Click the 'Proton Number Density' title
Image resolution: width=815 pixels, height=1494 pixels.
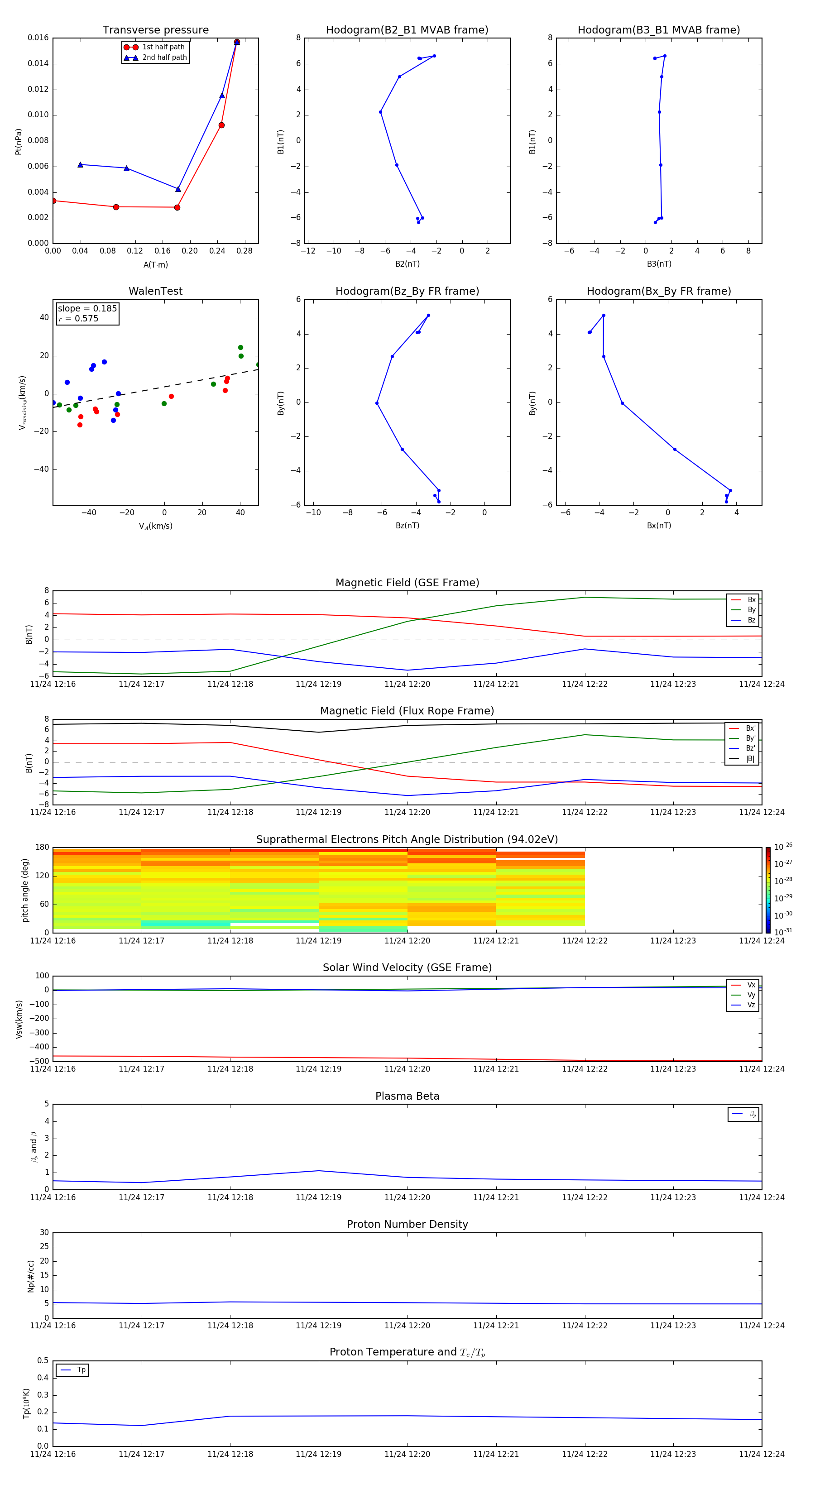click(407, 1224)
